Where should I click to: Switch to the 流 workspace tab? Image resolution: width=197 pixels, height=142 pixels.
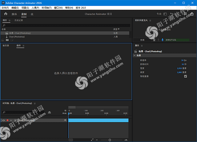pos(32,14)
